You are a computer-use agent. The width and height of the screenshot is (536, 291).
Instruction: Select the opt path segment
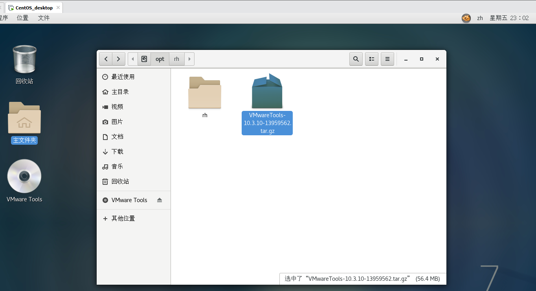tap(160, 59)
